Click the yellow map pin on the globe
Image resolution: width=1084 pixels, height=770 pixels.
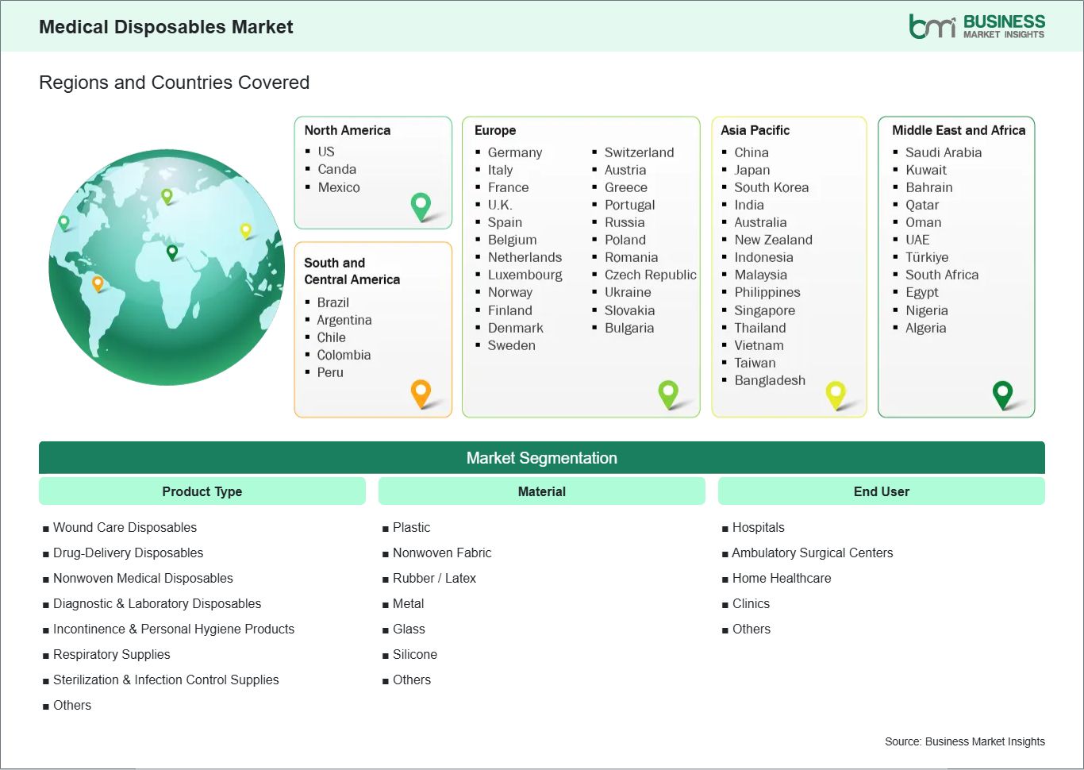[x=246, y=230]
